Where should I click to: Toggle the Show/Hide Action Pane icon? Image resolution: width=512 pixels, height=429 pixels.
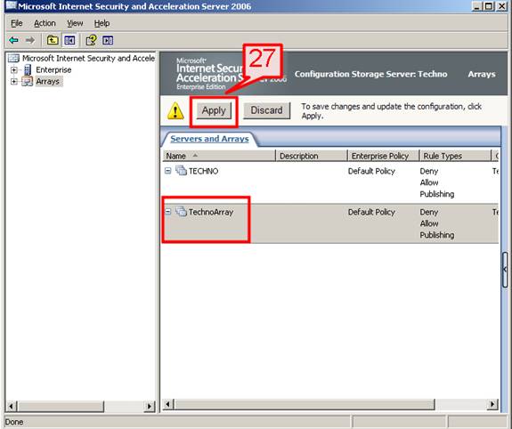coord(108,40)
